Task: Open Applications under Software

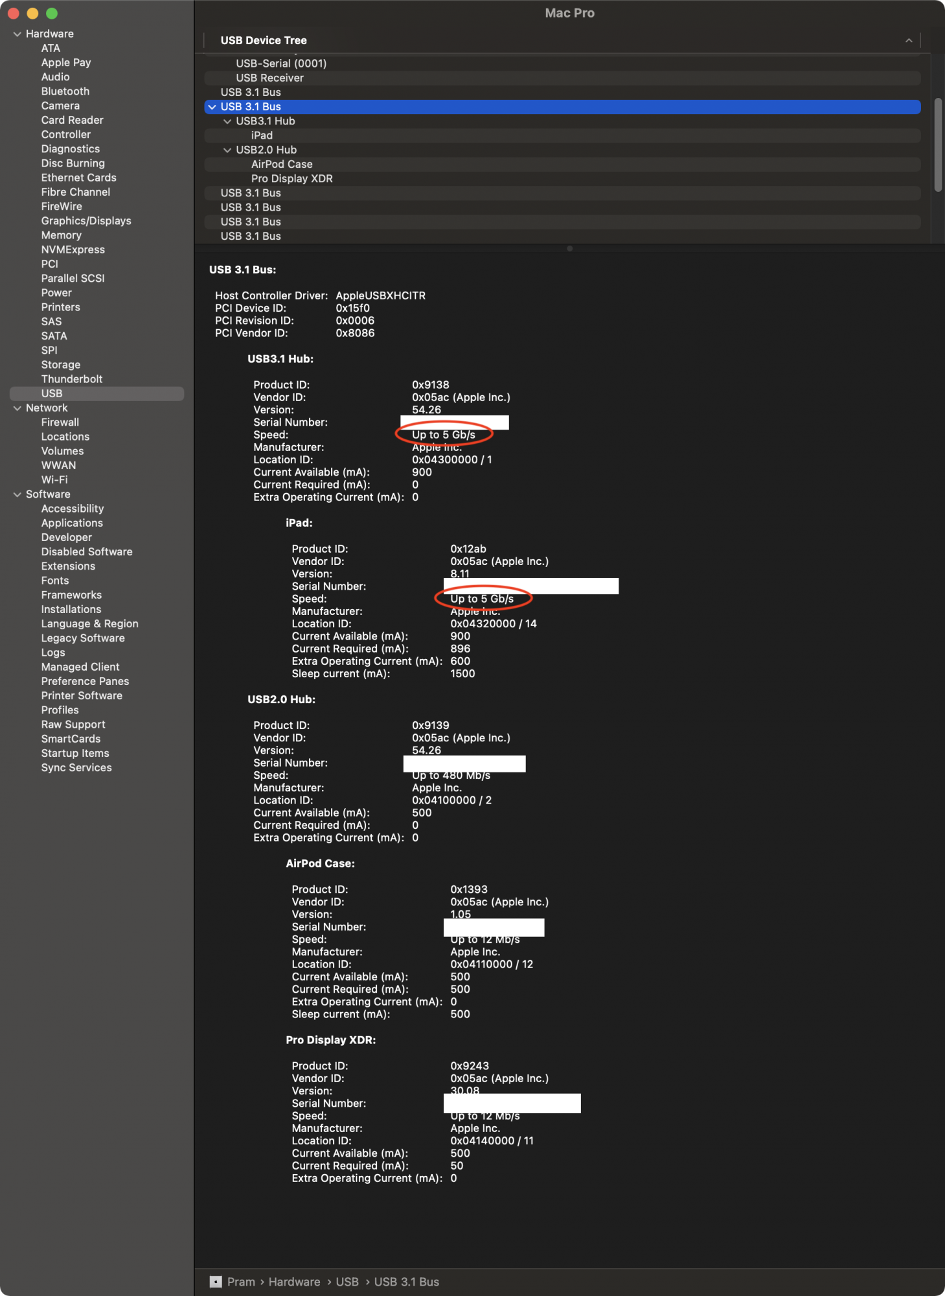Action: (72, 523)
